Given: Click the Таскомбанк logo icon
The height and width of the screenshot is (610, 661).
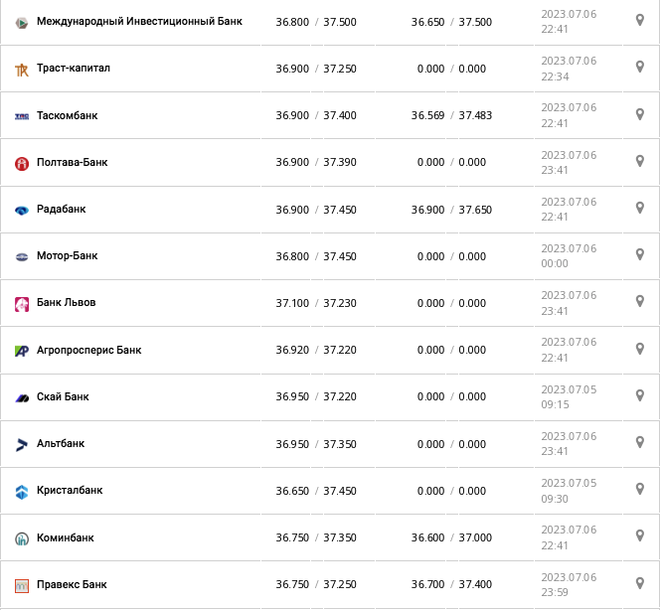Looking at the screenshot, I should click(22, 116).
